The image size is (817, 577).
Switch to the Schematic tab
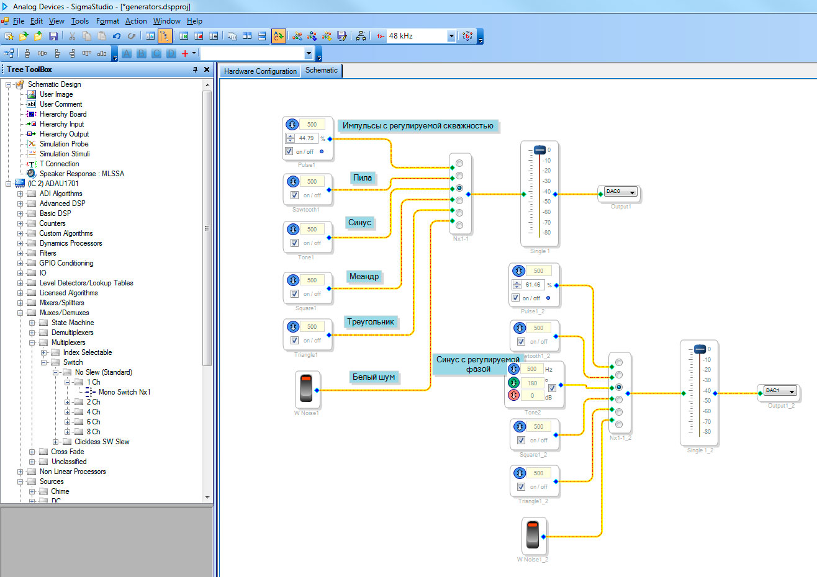[322, 70]
